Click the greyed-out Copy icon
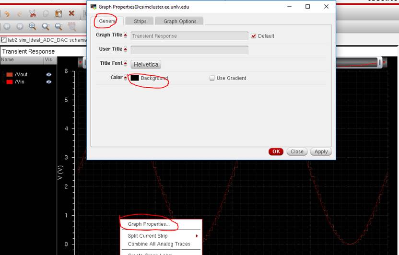Image resolution: width=399 pixels, height=255 pixels. tap(46, 13)
